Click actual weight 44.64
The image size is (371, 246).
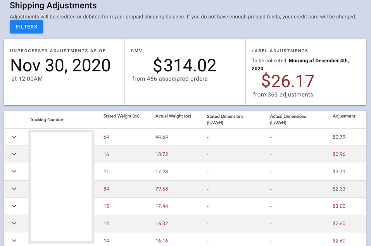(x=162, y=137)
